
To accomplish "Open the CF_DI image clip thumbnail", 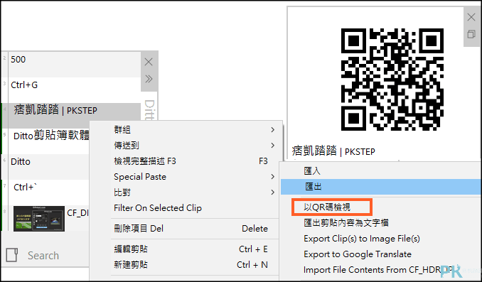I will click(39, 218).
